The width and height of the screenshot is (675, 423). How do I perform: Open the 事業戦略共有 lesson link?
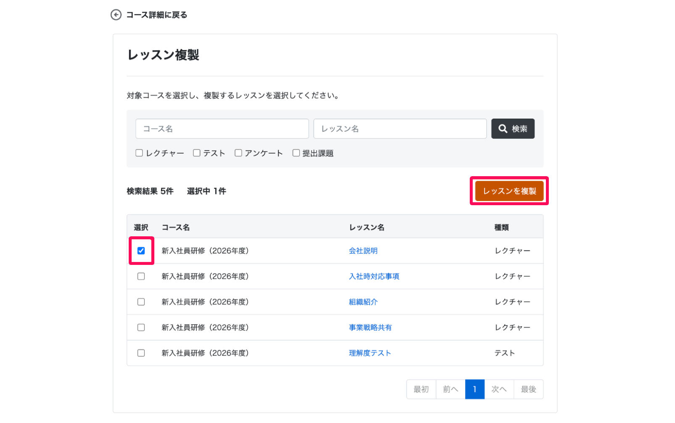coord(370,328)
